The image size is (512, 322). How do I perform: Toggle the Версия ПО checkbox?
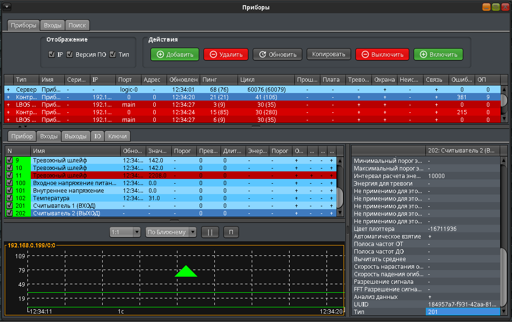pos(70,55)
